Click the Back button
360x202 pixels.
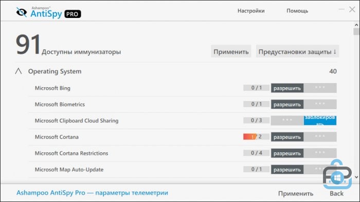pos(336,193)
